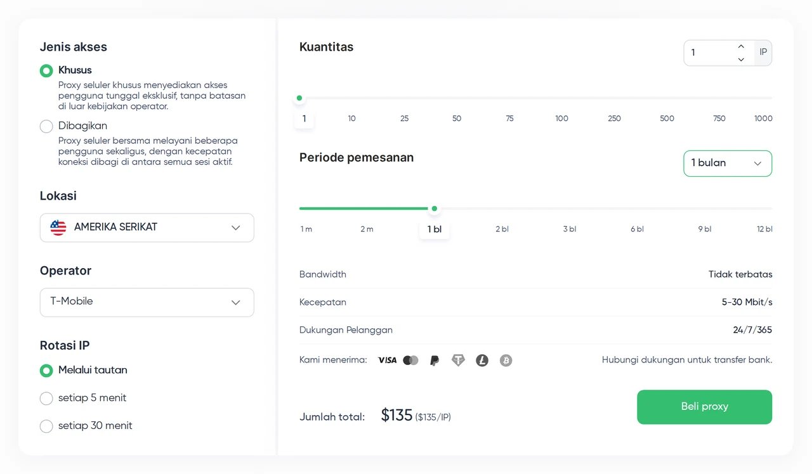Click the Bitcoin payment icon
Image resolution: width=812 pixels, height=474 pixels.
(506, 361)
